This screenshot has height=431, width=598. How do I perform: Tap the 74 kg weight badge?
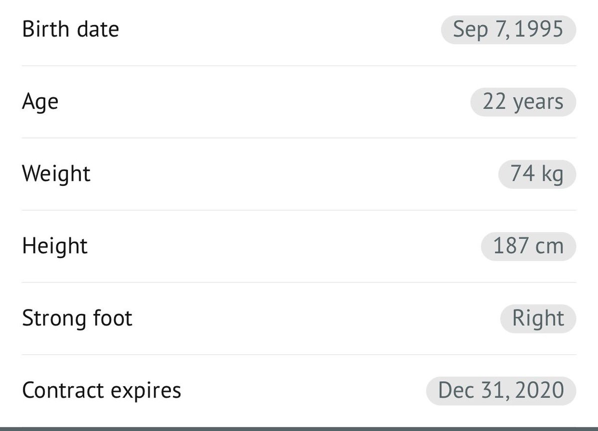(537, 174)
